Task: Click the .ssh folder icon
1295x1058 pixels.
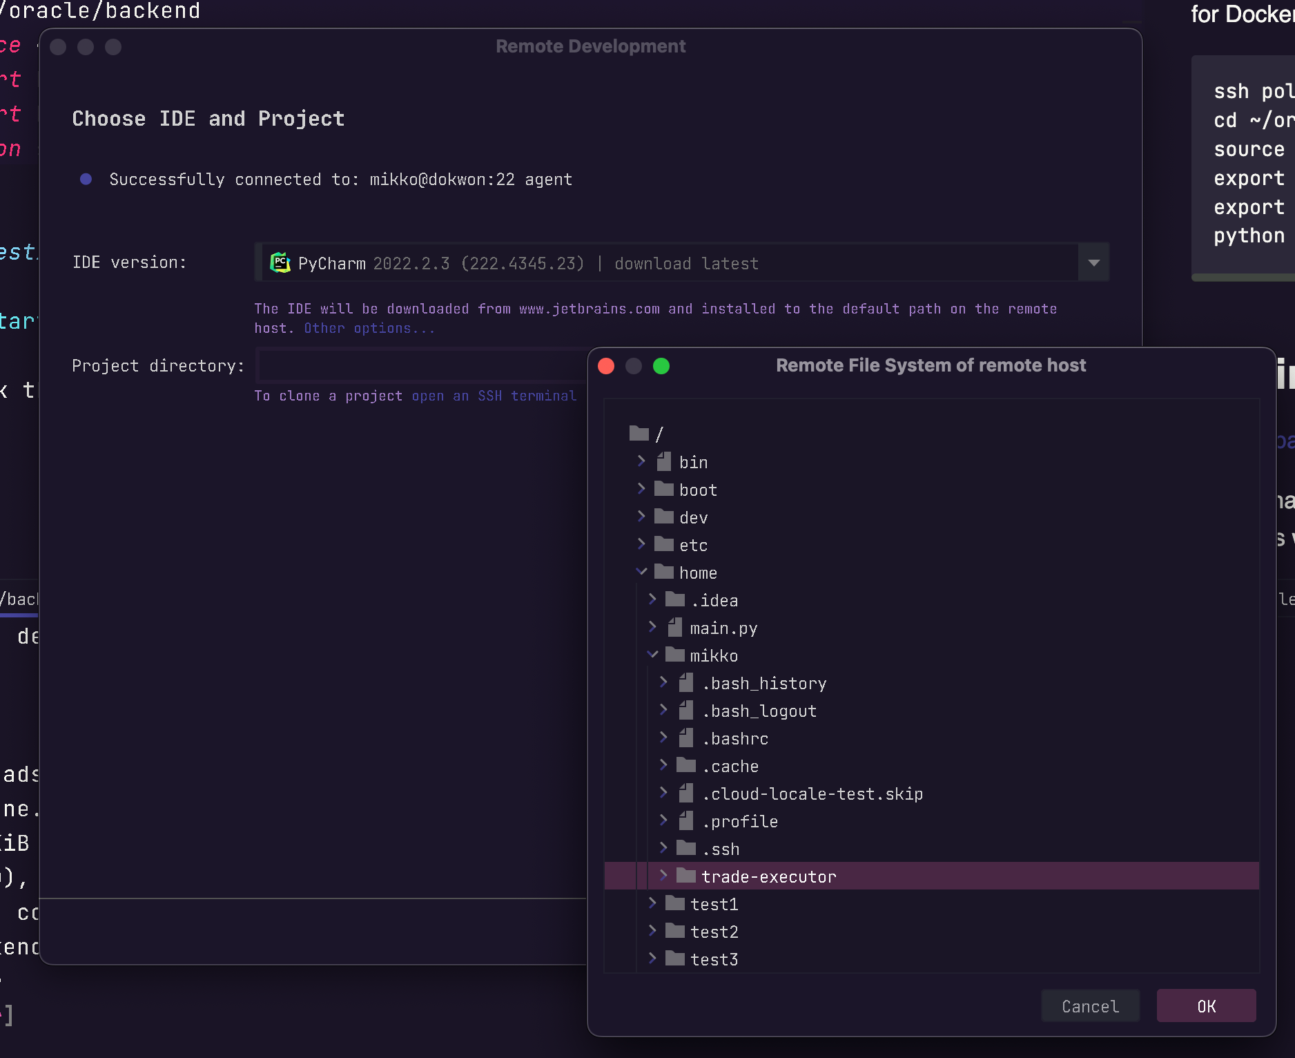Action: click(686, 848)
